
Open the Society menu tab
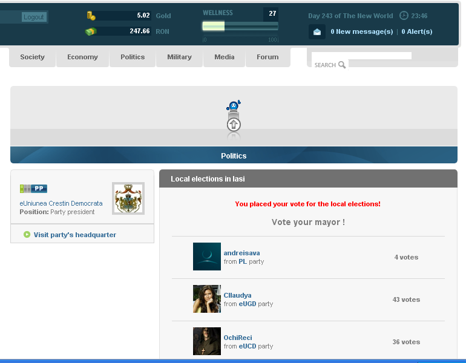point(32,57)
